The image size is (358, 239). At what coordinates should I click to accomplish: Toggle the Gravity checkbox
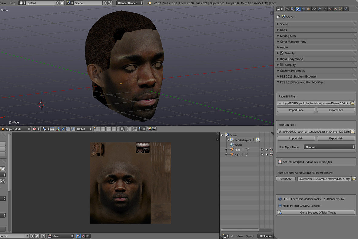point(282,53)
